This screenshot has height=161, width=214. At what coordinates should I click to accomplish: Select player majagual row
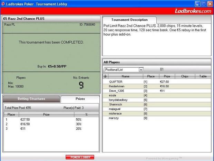pos(157,109)
